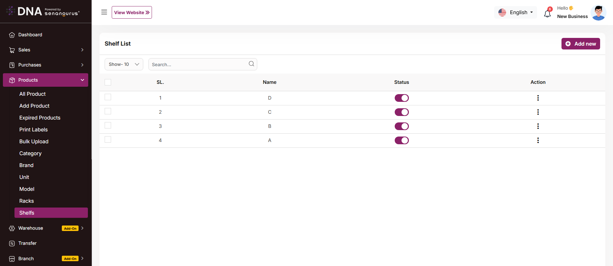Go to All Product page
613x266 pixels.
(x=33, y=94)
